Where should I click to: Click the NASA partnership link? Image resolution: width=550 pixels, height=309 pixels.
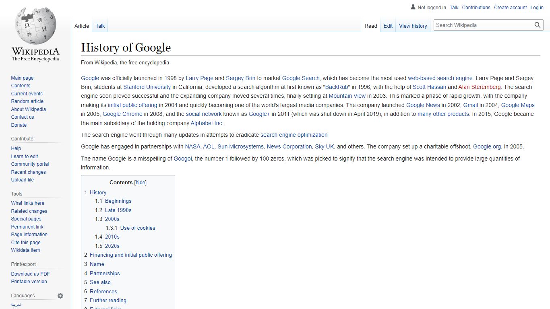(193, 146)
